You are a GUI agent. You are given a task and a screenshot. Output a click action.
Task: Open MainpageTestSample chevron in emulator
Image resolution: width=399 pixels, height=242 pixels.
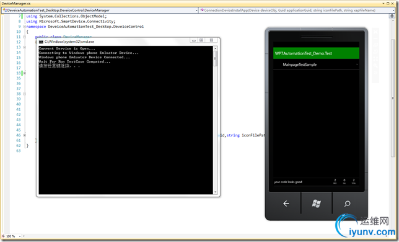pyautogui.click(x=357, y=65)
